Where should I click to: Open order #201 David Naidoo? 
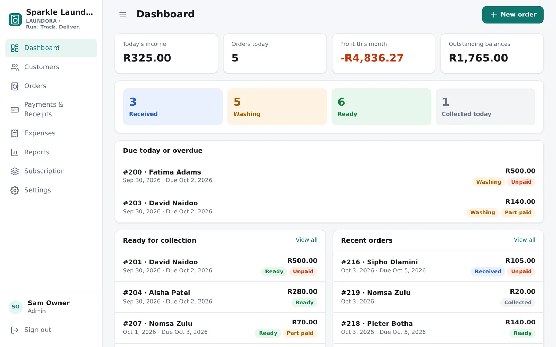[x=220, y=266]
